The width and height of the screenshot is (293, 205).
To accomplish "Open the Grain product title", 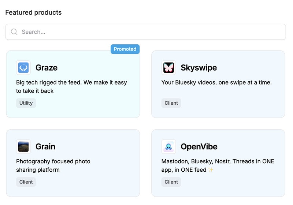I will (x=45, y=146).
